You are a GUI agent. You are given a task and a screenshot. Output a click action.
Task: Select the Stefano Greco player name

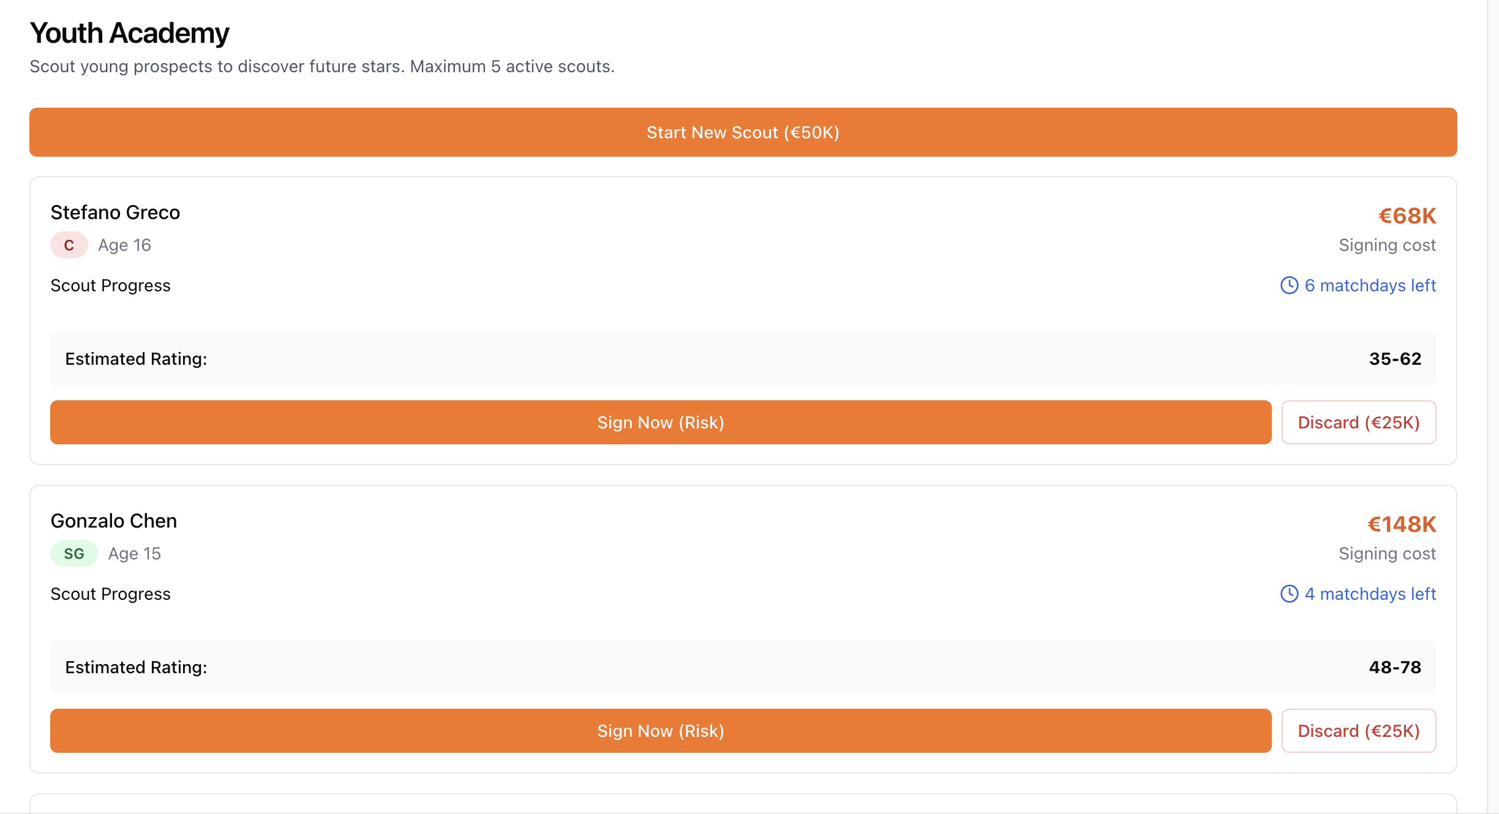pyautogui.click(x=115, y=212)
